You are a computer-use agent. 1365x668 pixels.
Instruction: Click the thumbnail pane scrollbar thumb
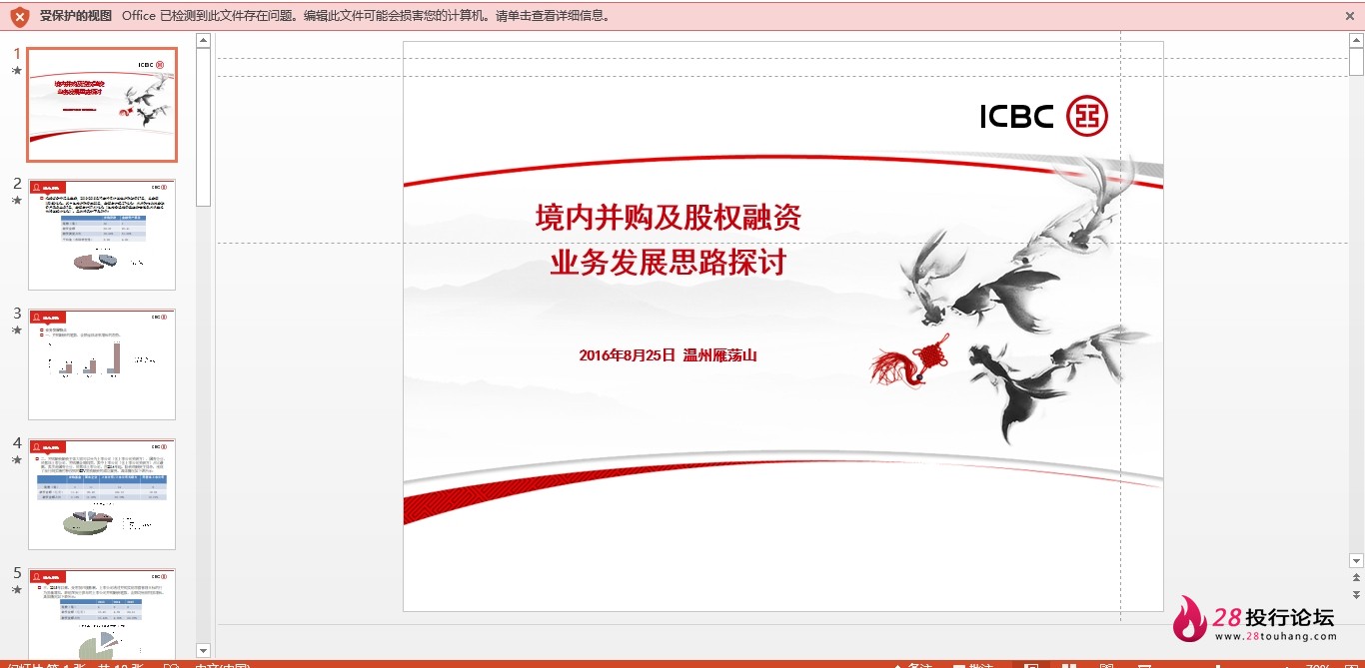204,127
